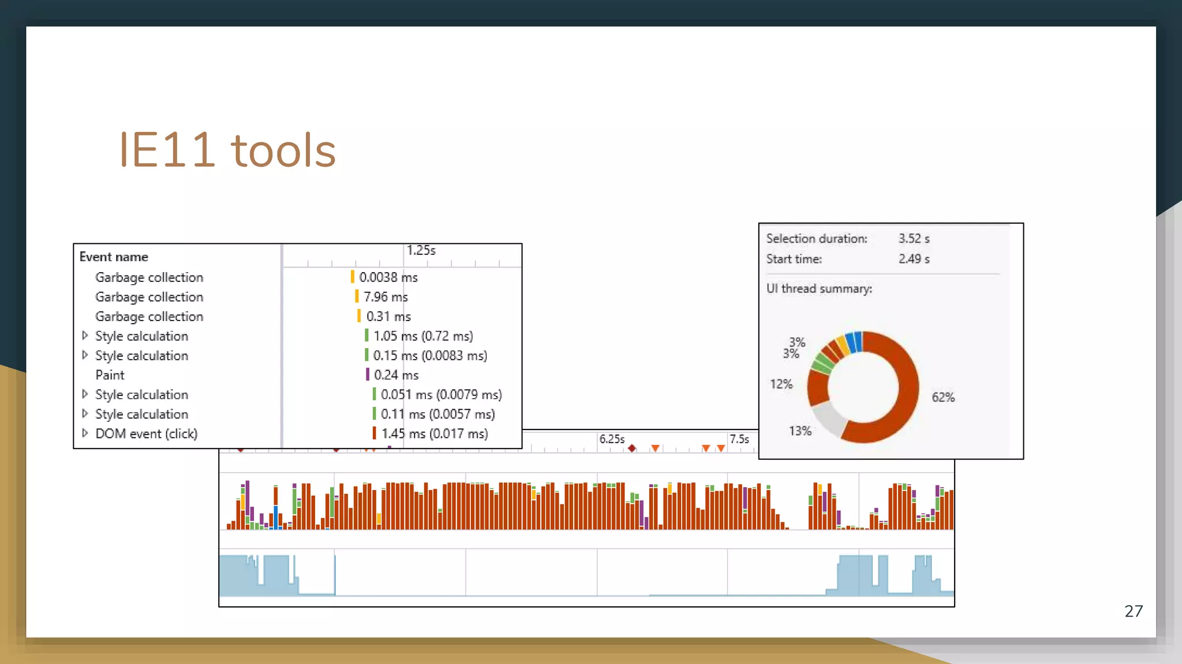Click the 13% chart label
Image resolution: width=1182 pixels, height=664 pixels.
click(800, 431)
